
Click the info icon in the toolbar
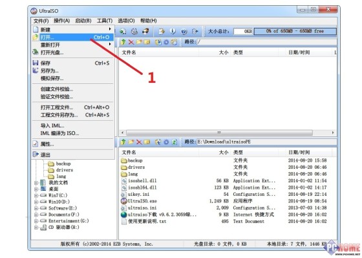[x=173, y=31]
